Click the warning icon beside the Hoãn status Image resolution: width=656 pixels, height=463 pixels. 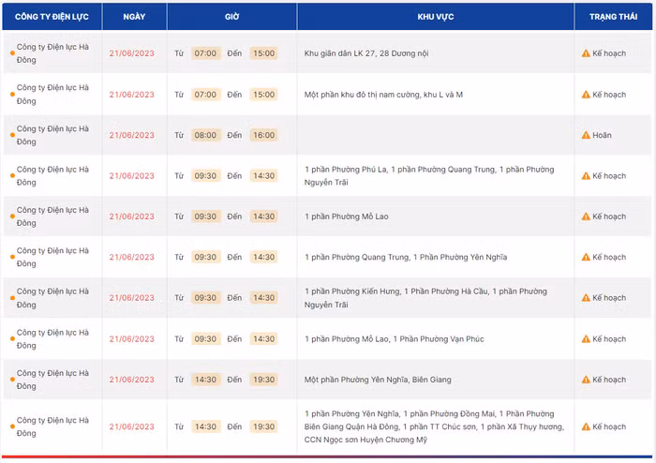click(586, 135)
